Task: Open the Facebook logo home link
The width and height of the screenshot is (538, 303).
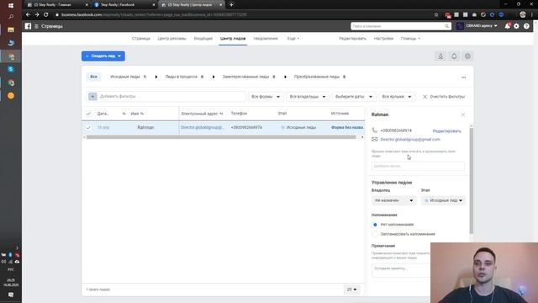Action: [28, 26]
